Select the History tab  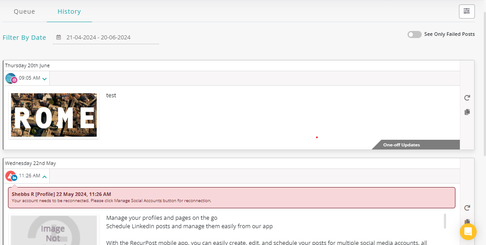[x=69, y=11]
